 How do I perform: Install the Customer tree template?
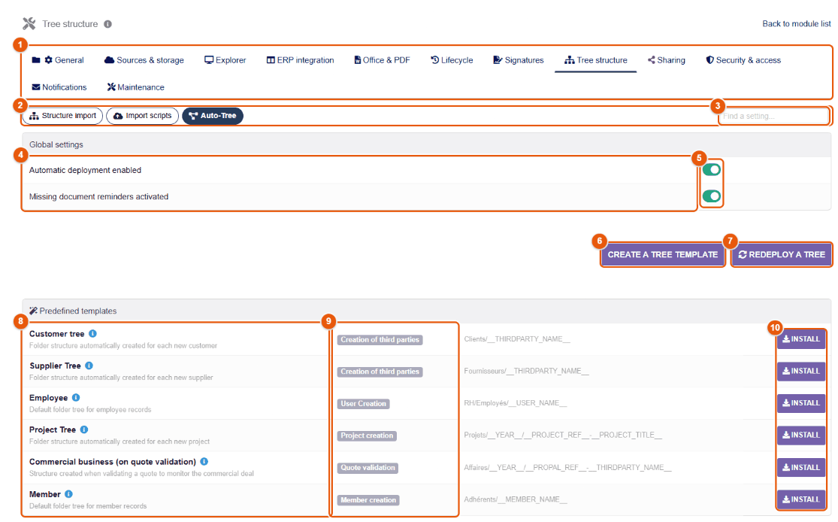pos(801,339)
